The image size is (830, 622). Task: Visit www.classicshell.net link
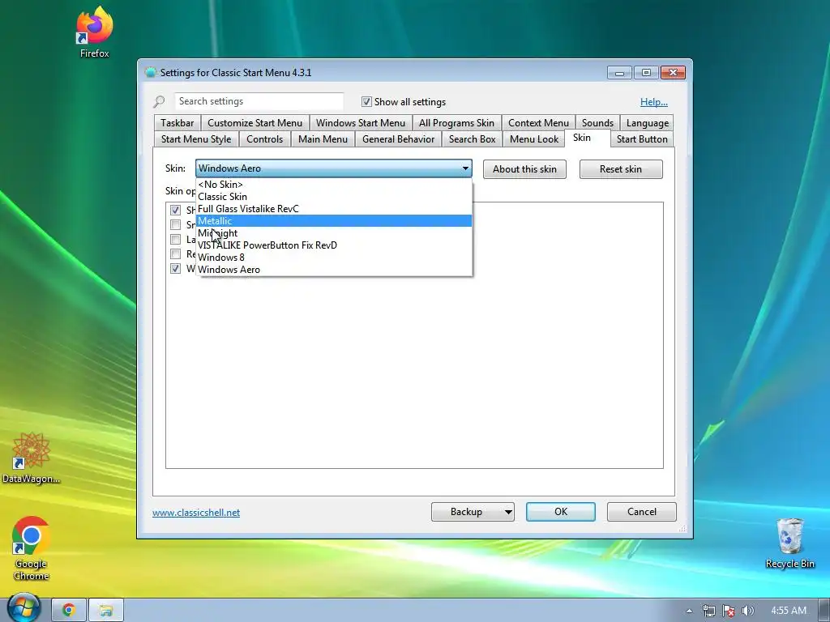tap(196, 513)
